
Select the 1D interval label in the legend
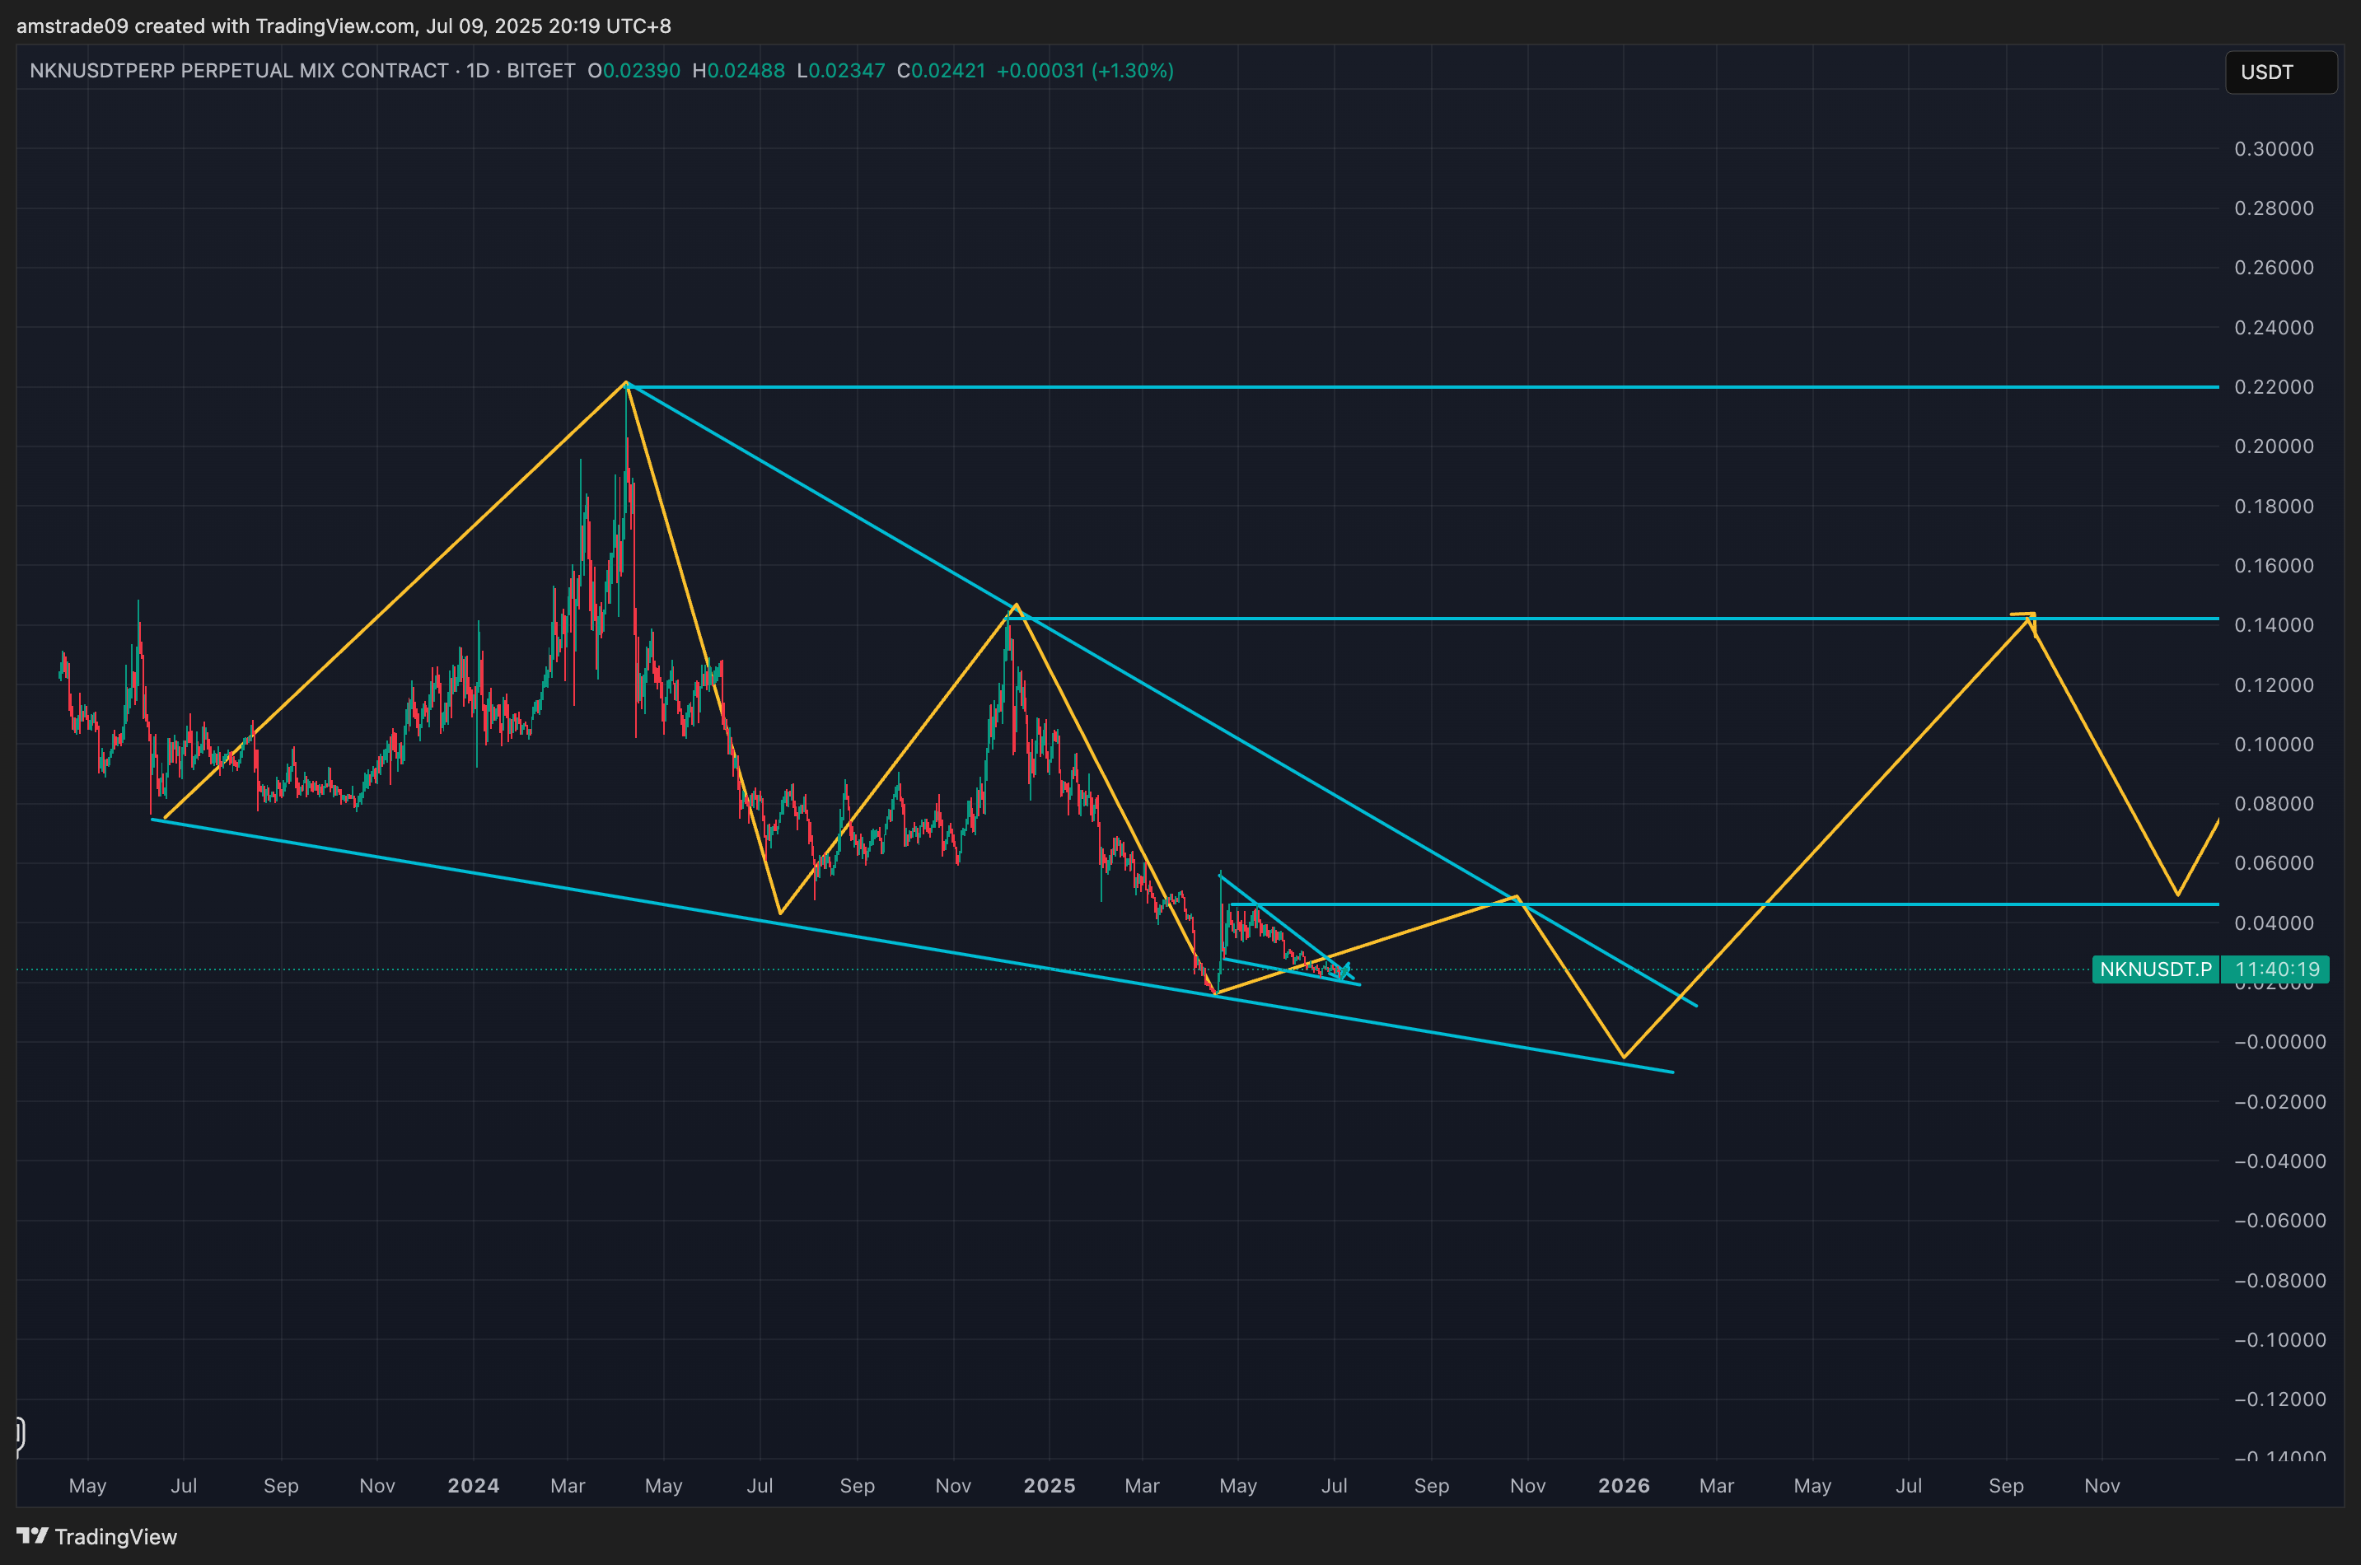pos(477,71)
